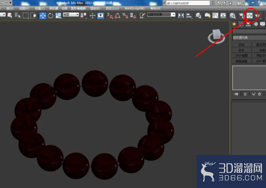This screenshot has width=266, height=188.
Task: Open the 渲染(R) Rendering menu
Action: tap(95, 8)
